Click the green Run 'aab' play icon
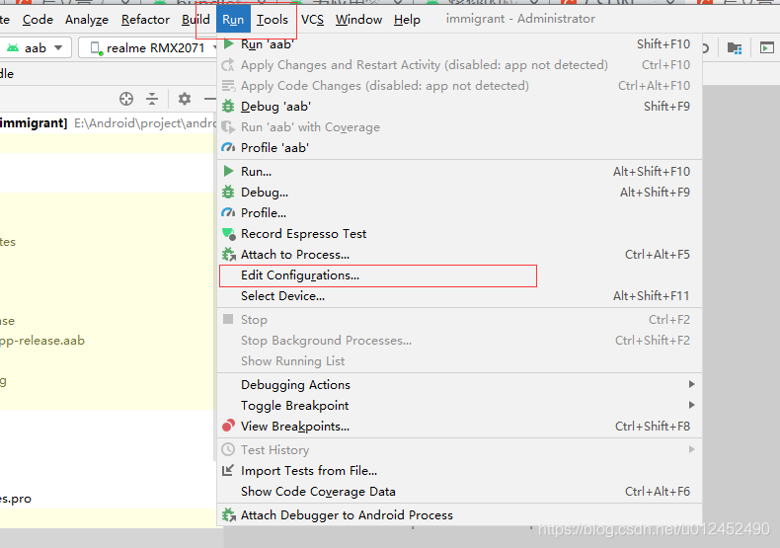This screenshot has width=780, height=548. [x=228, y=43]
